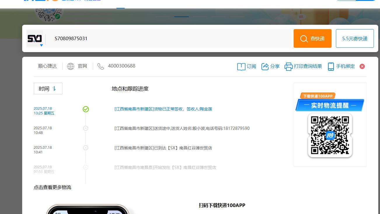Click the printer icon
380x214 pixels.
tap(288, 67)
